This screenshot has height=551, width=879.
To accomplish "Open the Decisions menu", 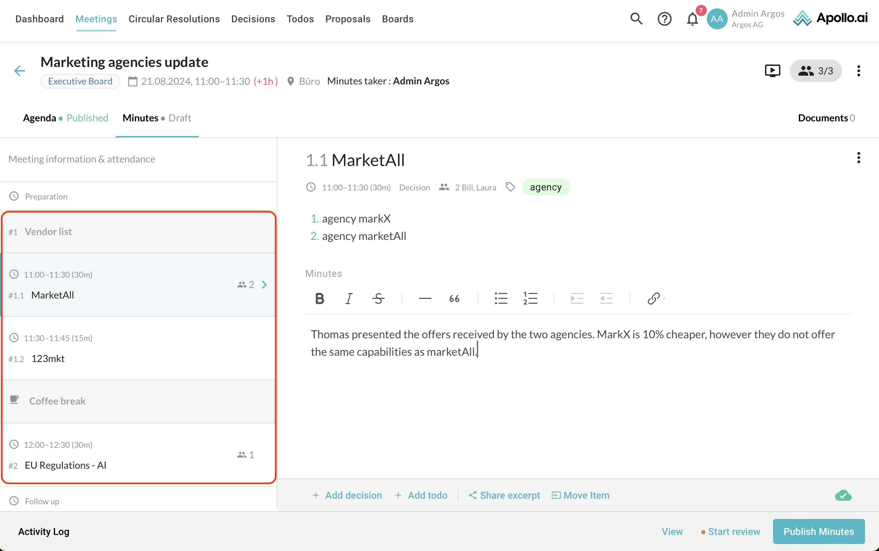I will tap(253, 19).
